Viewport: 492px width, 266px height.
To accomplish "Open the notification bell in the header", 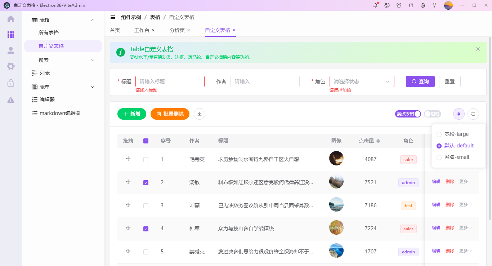I will click(x=375, y=5).
